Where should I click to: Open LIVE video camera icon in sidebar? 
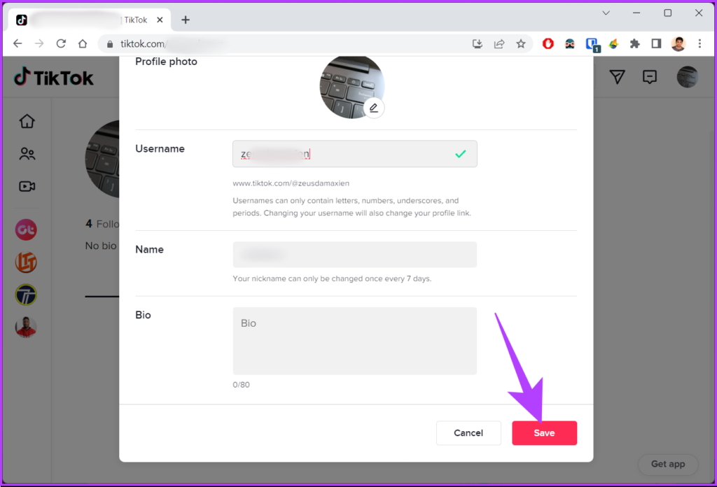(x=27, y=186)
